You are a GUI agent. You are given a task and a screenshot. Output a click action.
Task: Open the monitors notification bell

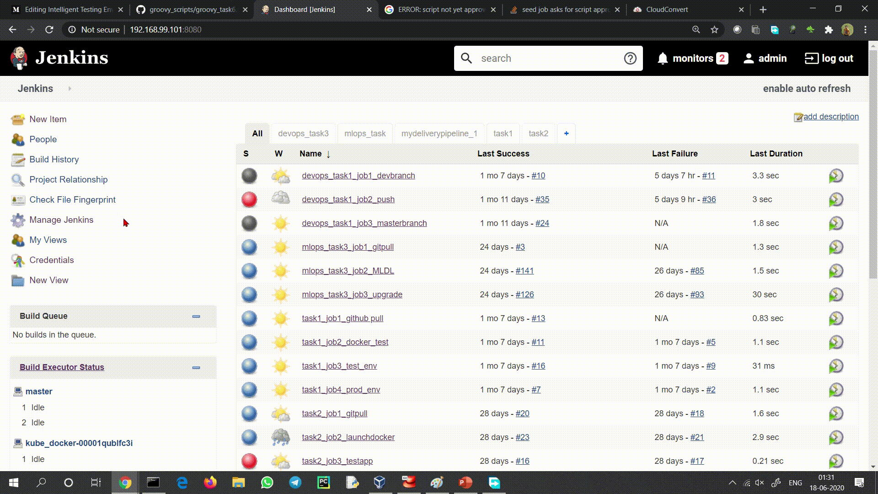(663, 59)
